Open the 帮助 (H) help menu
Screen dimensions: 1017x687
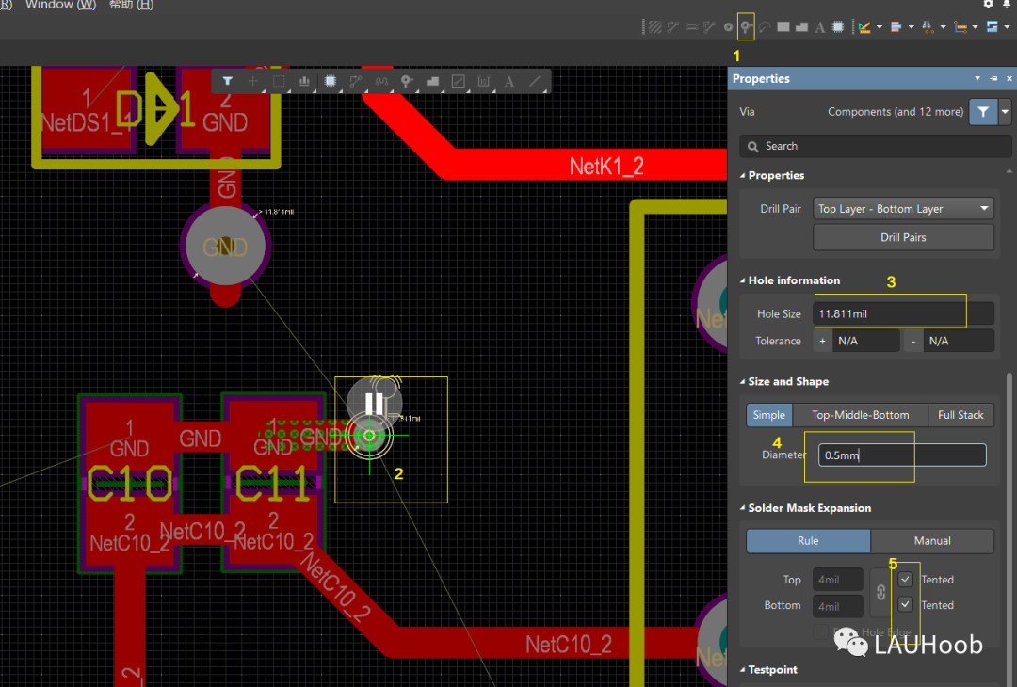(131, 5)
